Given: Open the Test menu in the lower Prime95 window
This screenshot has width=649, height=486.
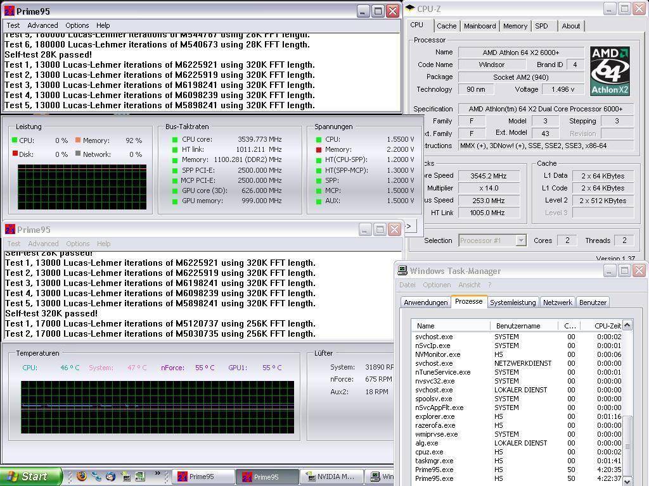Looking at the screenshot, I should pyautogui.click(x=14, y=244).
